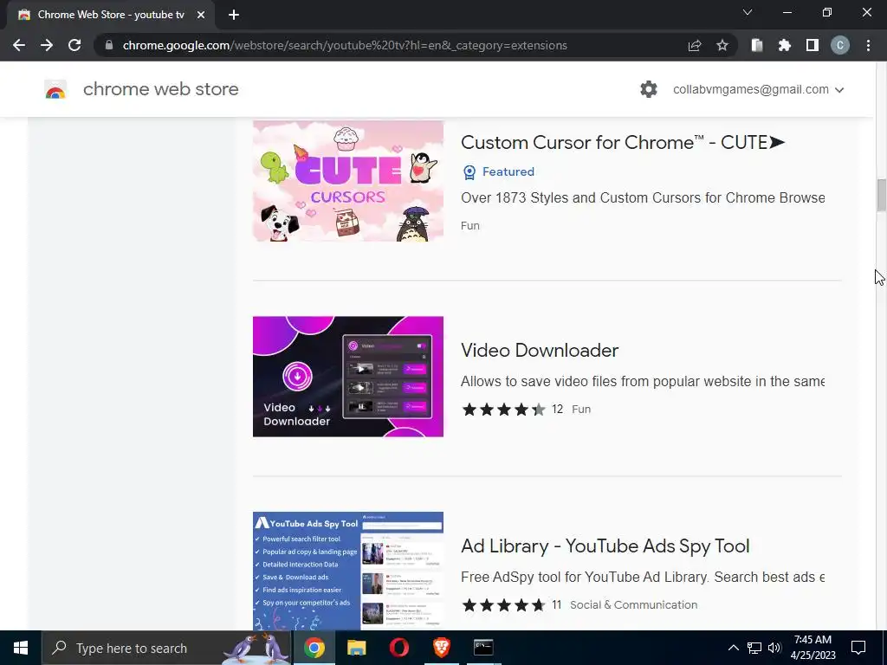The image size is (887, 665).
Task: Open Custom Cursor for Chrome extension
Action: [623, 143]
